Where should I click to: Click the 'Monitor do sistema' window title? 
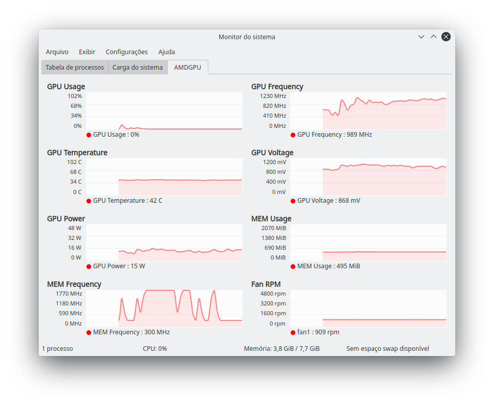click(247, 37)
